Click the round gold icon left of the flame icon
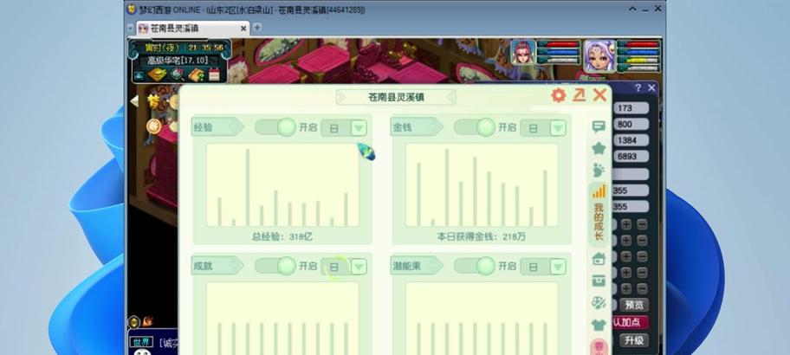The image size is (790, 355). coord(134,321)
